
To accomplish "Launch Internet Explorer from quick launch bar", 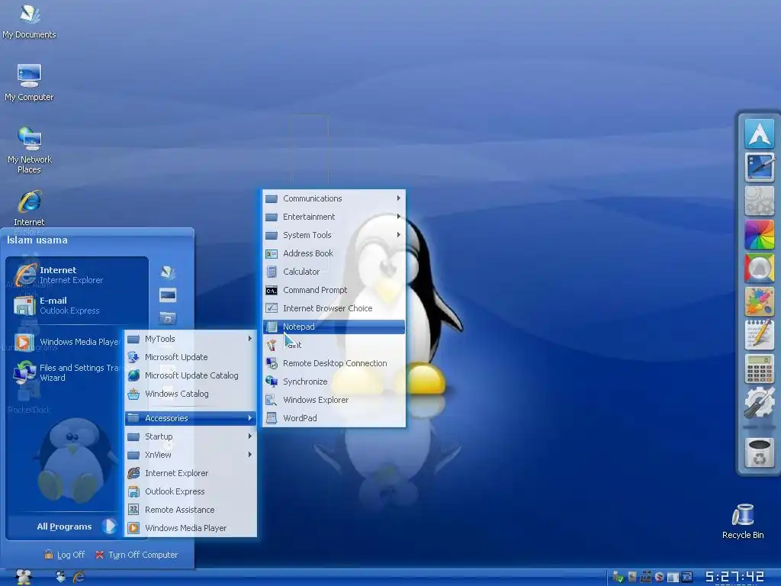I will pyautogui.click(x=79, y=577).
